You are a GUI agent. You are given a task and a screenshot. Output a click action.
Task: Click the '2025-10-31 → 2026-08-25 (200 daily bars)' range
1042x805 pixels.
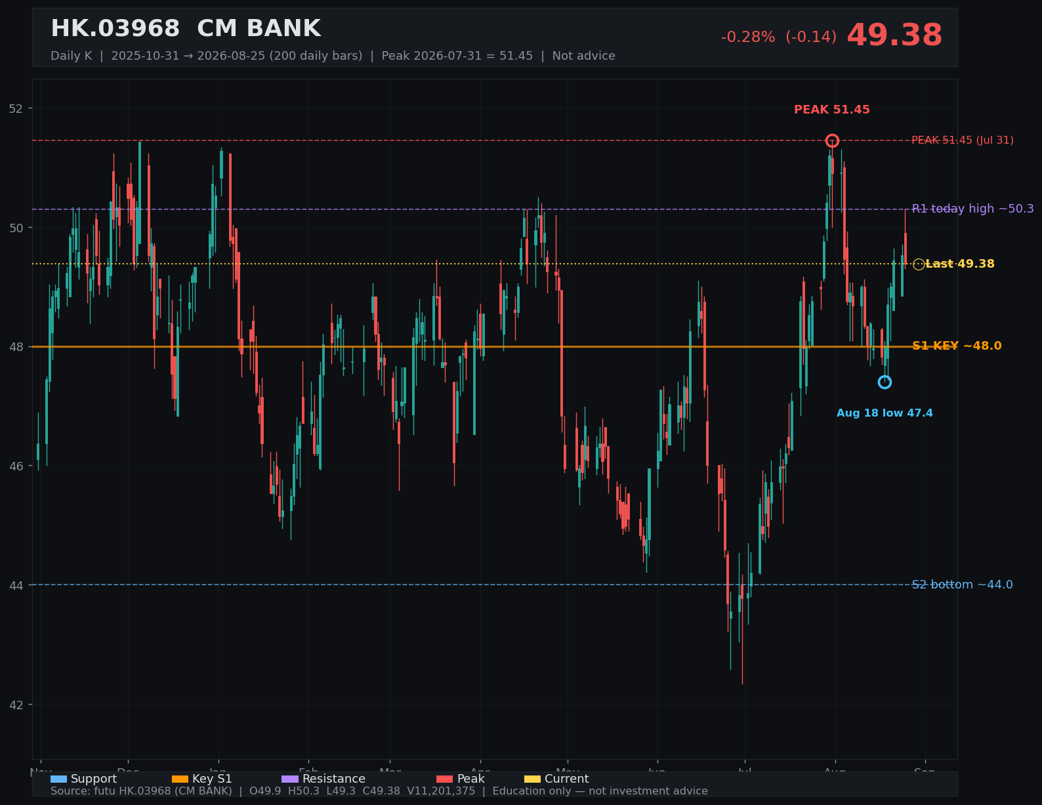coord(237,56)
